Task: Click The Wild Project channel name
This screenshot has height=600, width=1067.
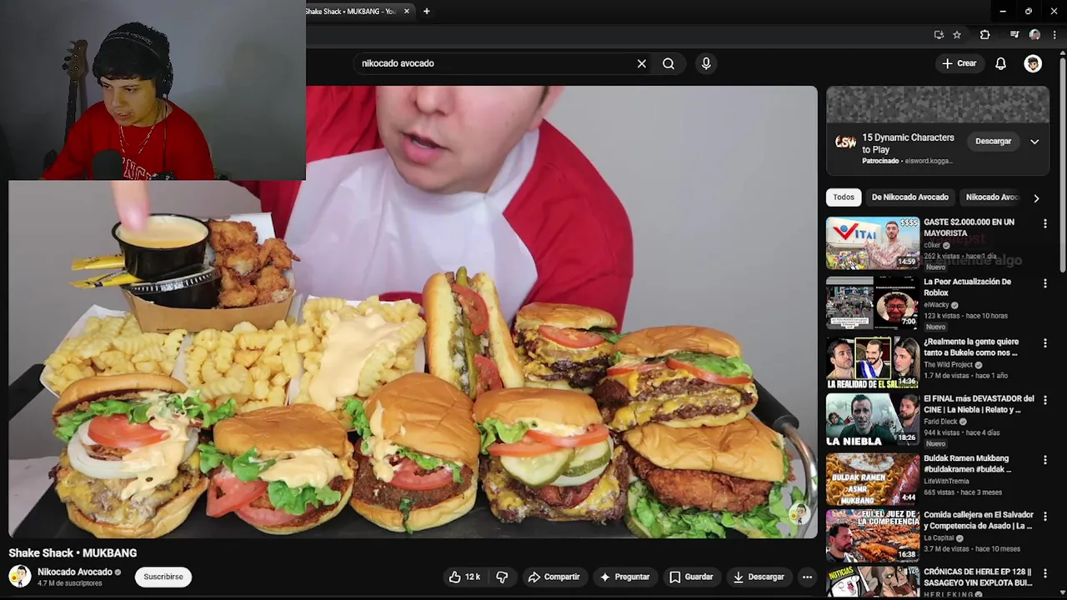Action: (x=949, y=365)
